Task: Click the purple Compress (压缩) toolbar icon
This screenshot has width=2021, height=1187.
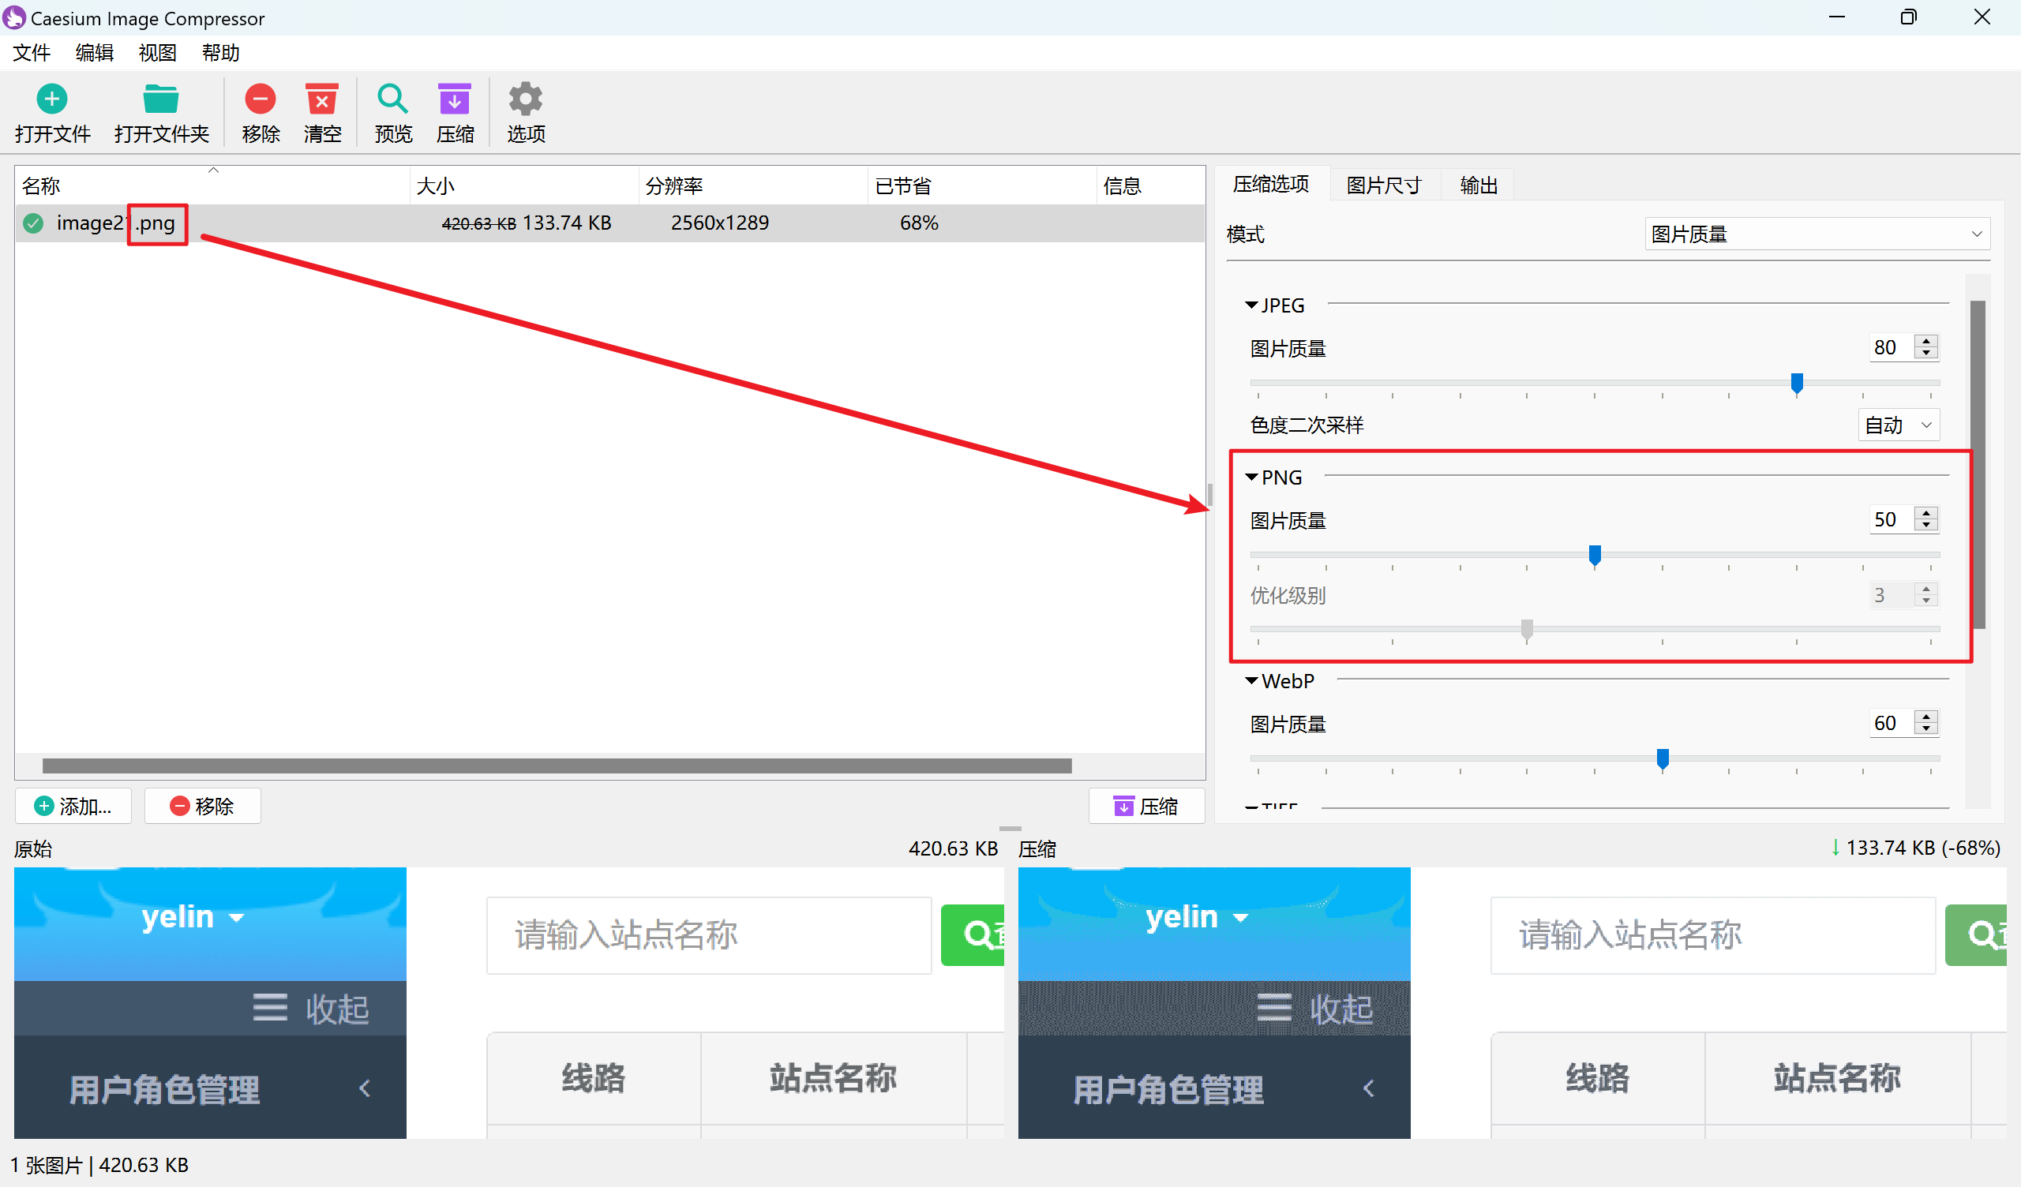Action: pos(454,99)
